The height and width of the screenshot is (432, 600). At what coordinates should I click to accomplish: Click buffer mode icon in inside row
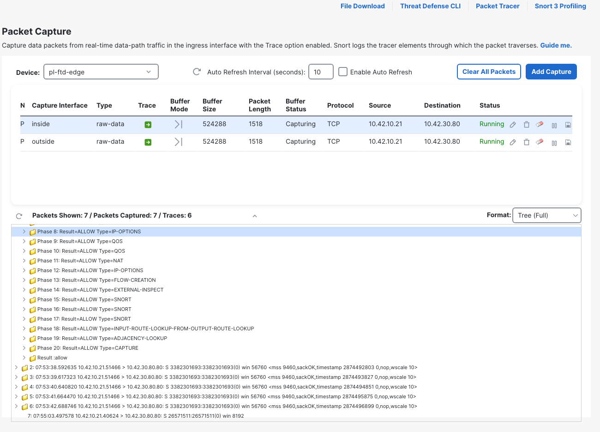178,124
